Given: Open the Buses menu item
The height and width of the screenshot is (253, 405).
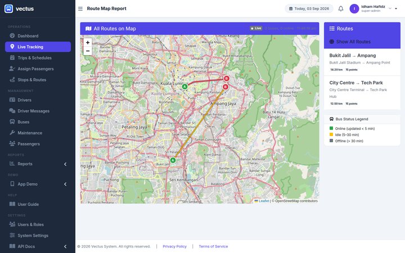Looking at the screenshot, I should [x=38, y=122].
